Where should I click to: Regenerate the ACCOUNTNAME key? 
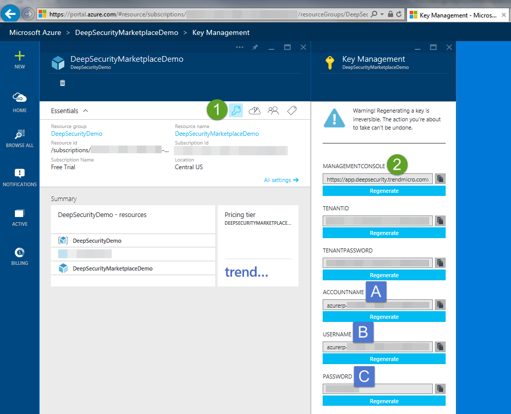coord(384,317)
